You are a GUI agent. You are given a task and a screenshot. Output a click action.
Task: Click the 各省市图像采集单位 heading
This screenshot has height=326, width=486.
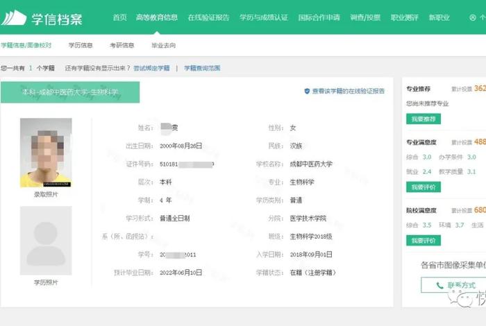(453, 266)
